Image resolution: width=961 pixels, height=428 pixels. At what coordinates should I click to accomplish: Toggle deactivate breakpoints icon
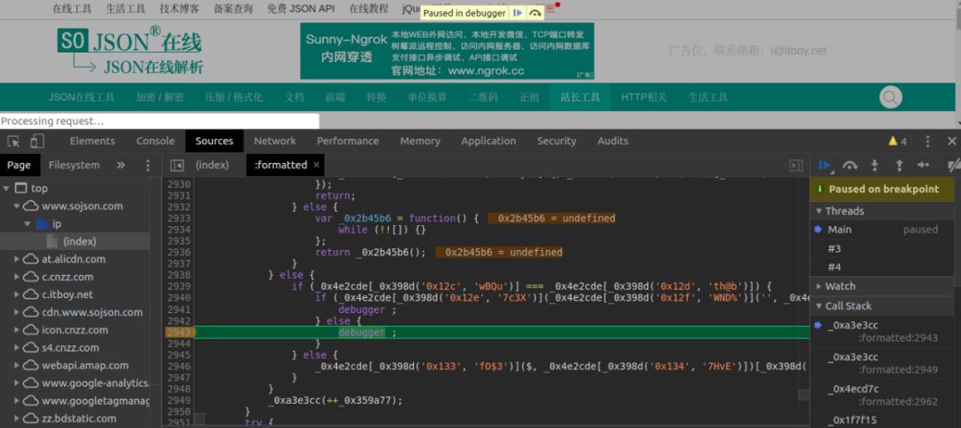pyautogui.click(x=952, y=166)
